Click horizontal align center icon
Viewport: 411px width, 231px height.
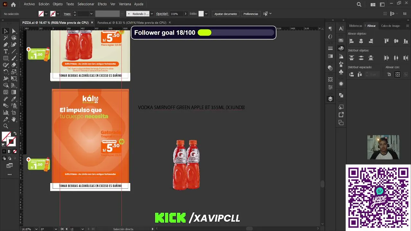coord(361,41)
